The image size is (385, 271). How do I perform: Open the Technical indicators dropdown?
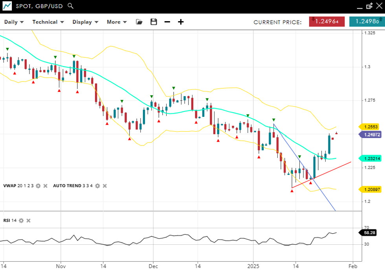(x=48, y=22)
